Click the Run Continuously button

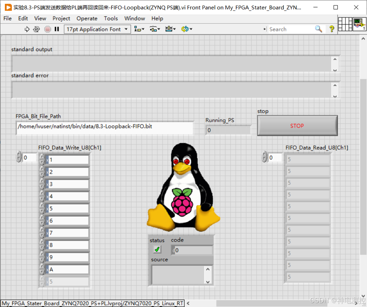tap(36, 29)
